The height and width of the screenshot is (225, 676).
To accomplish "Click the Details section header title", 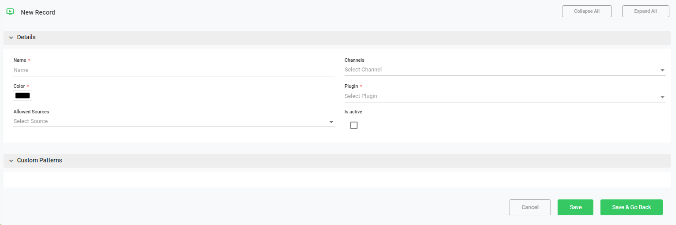I will tap(27, 37).
